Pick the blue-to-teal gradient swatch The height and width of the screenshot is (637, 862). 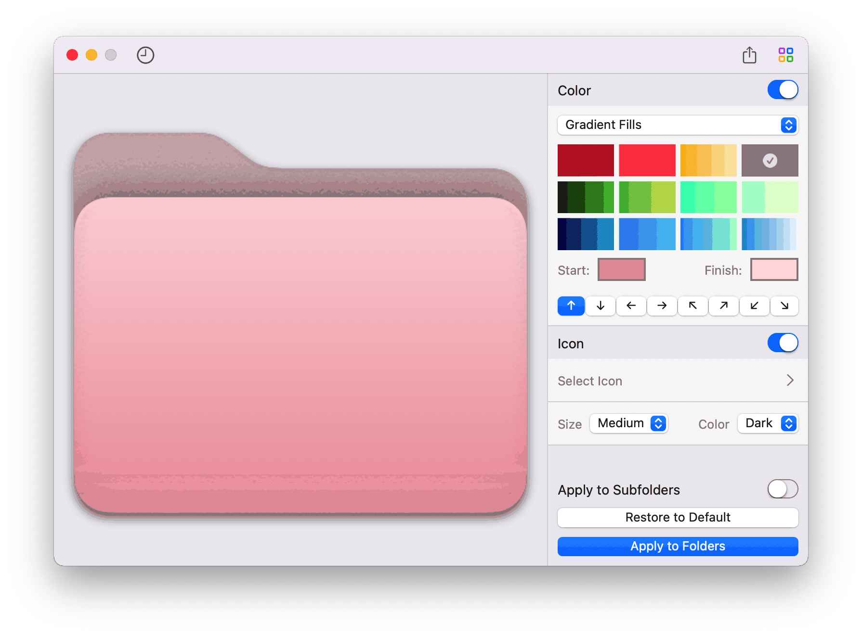708,234
